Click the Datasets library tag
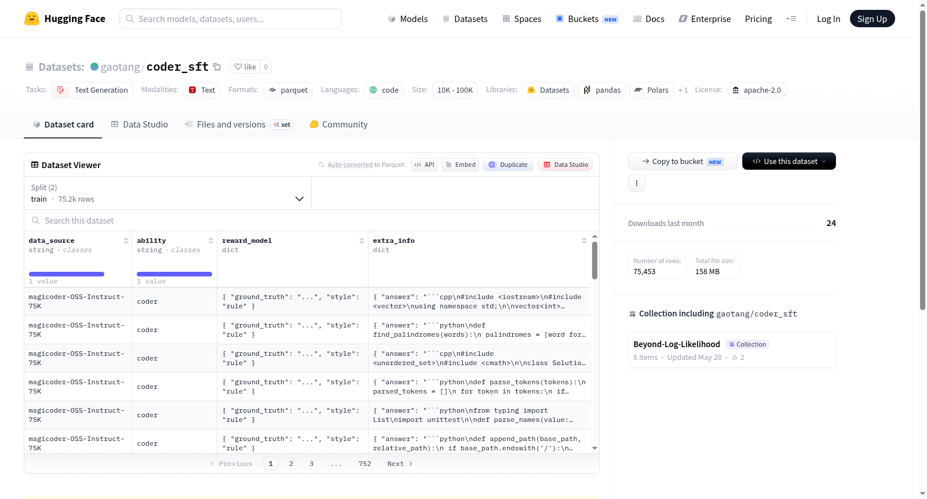 coord(548,90)
